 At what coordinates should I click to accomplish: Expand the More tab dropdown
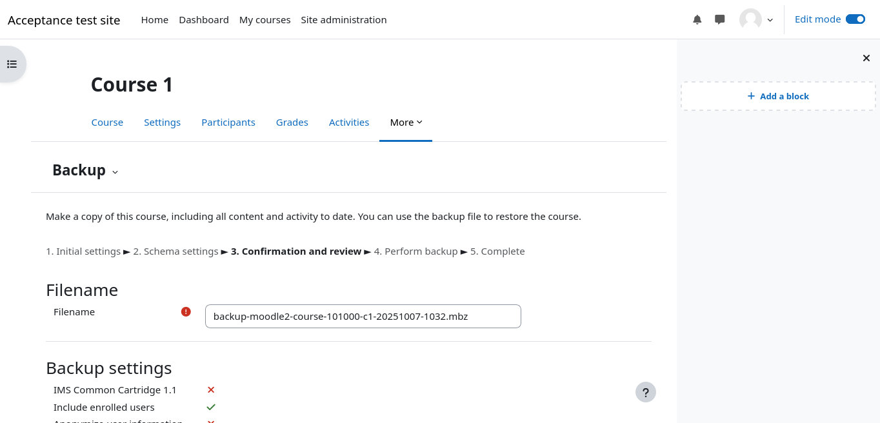point(406,123)
